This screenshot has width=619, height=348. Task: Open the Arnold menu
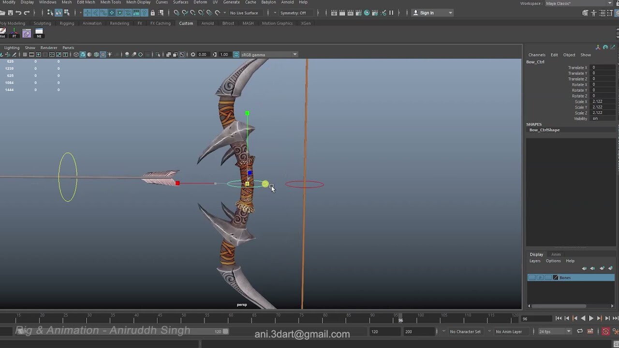pyautogui.click(x=287, y=2)
